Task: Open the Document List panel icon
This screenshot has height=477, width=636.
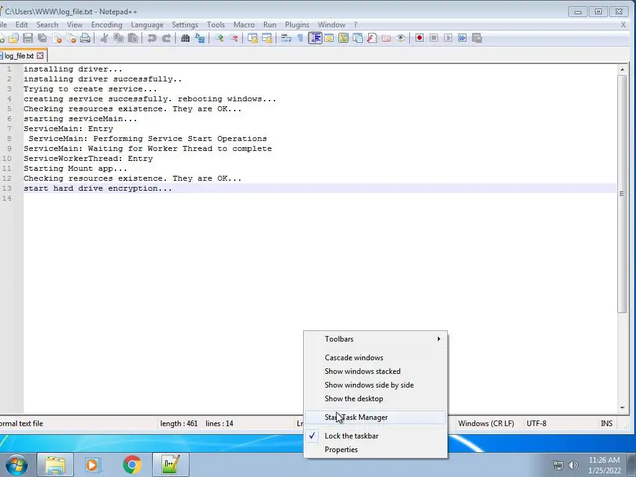Action: coord(357,38)
